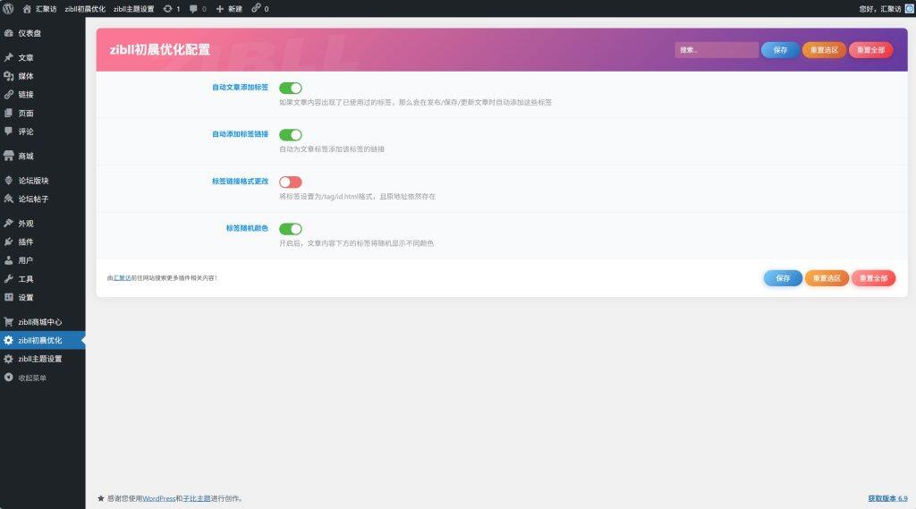Click the 搜索 search field in the banner
Viewport: 916px width, 509px height.
pos(716,50)
